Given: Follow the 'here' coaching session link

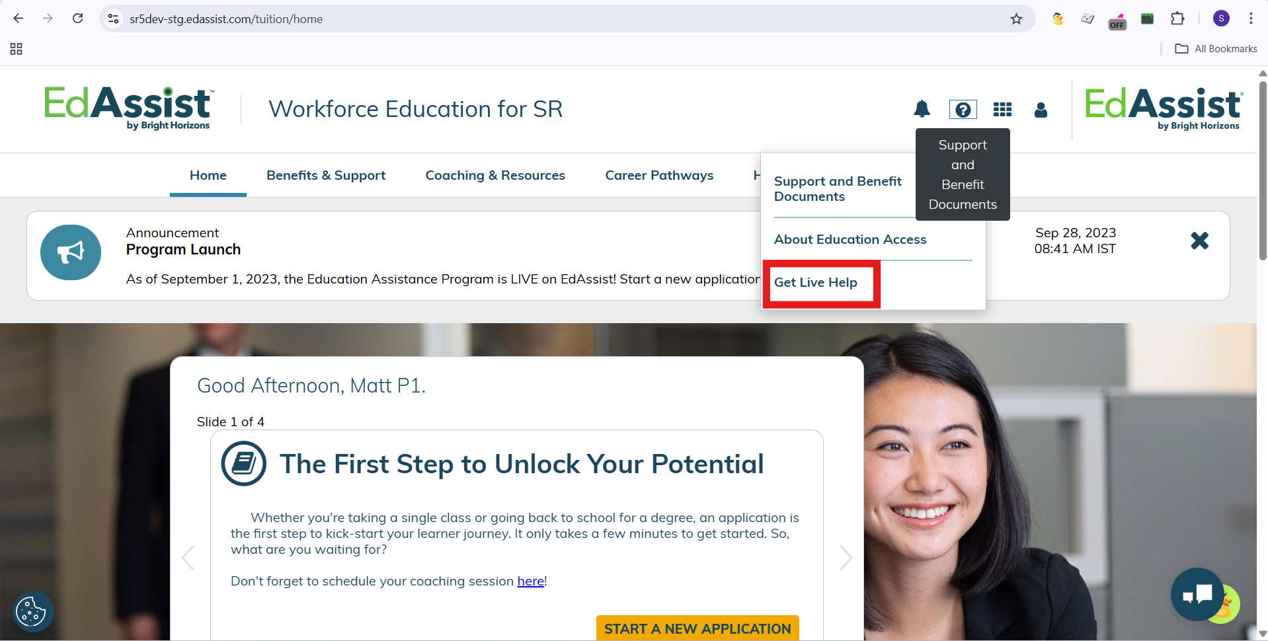Looking at the screenshot, I should point(531,581).
